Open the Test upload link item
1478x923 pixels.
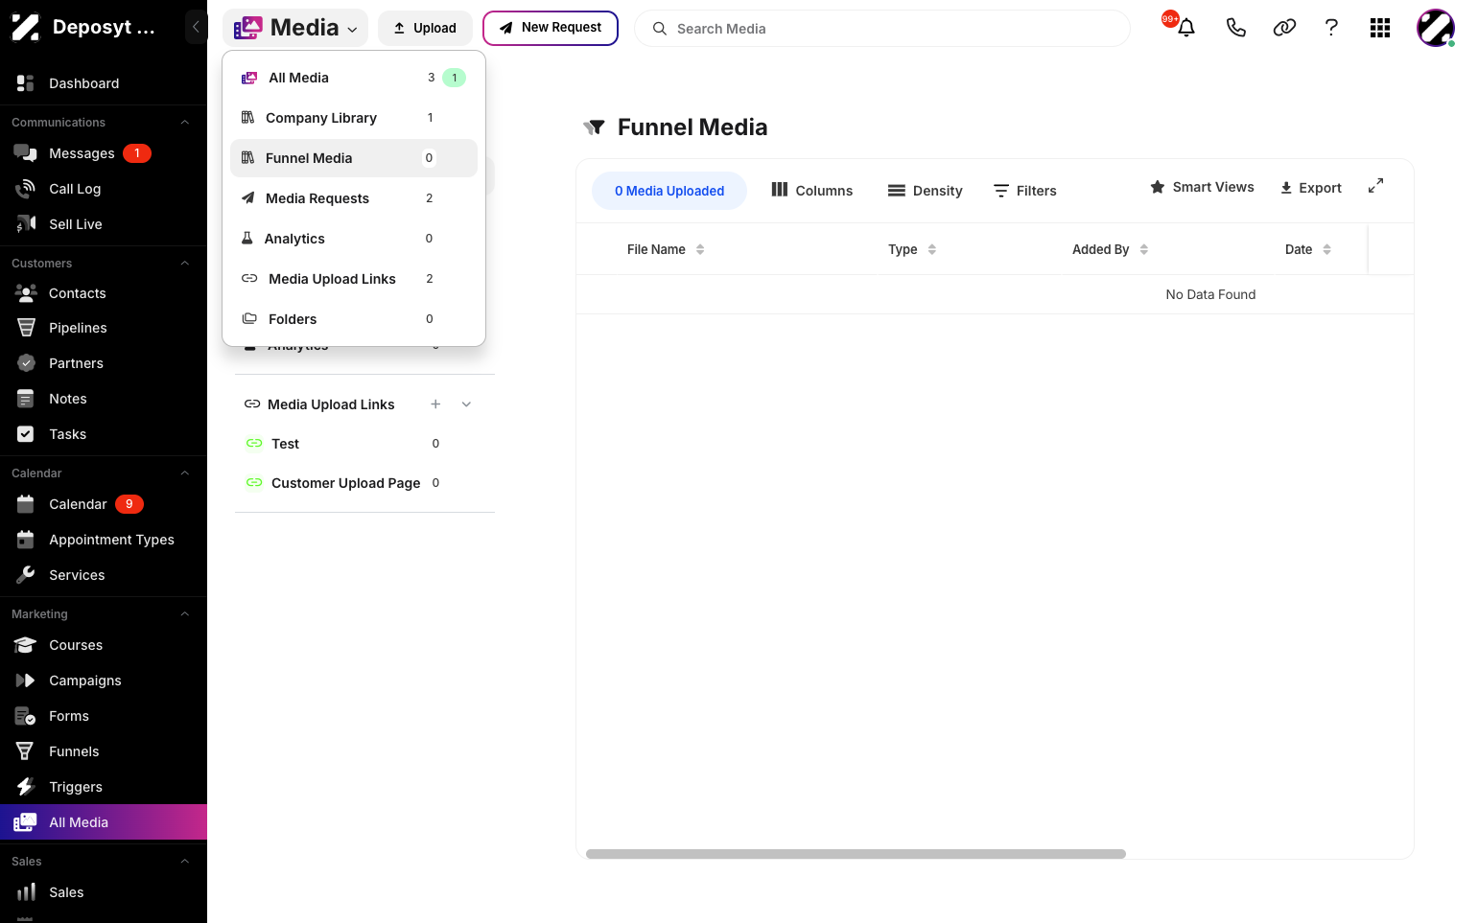pyautogui.click(x=285, y=444)
